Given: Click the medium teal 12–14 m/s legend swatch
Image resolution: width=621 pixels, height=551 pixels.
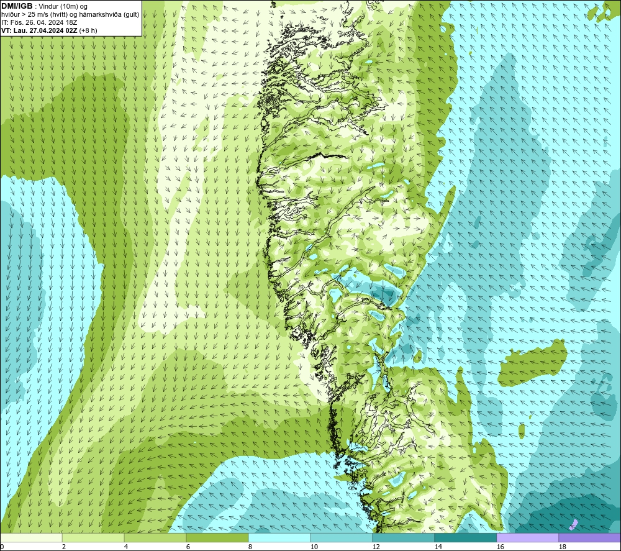Looking at the screenshot, I should click(403, 538).
